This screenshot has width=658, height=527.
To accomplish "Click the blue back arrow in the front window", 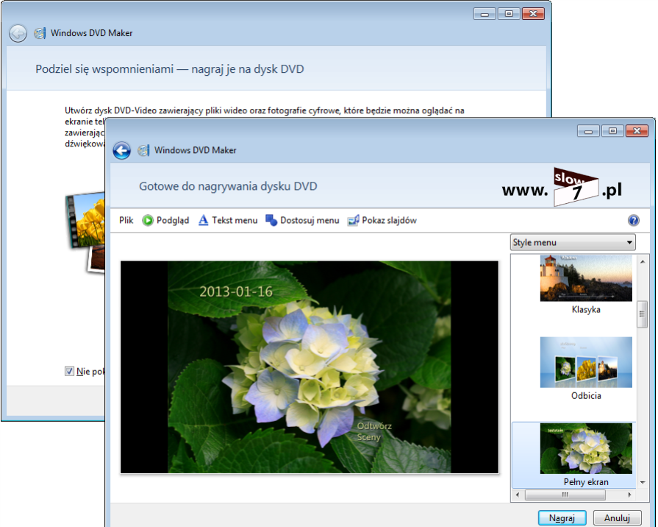I will click(122, 150).
